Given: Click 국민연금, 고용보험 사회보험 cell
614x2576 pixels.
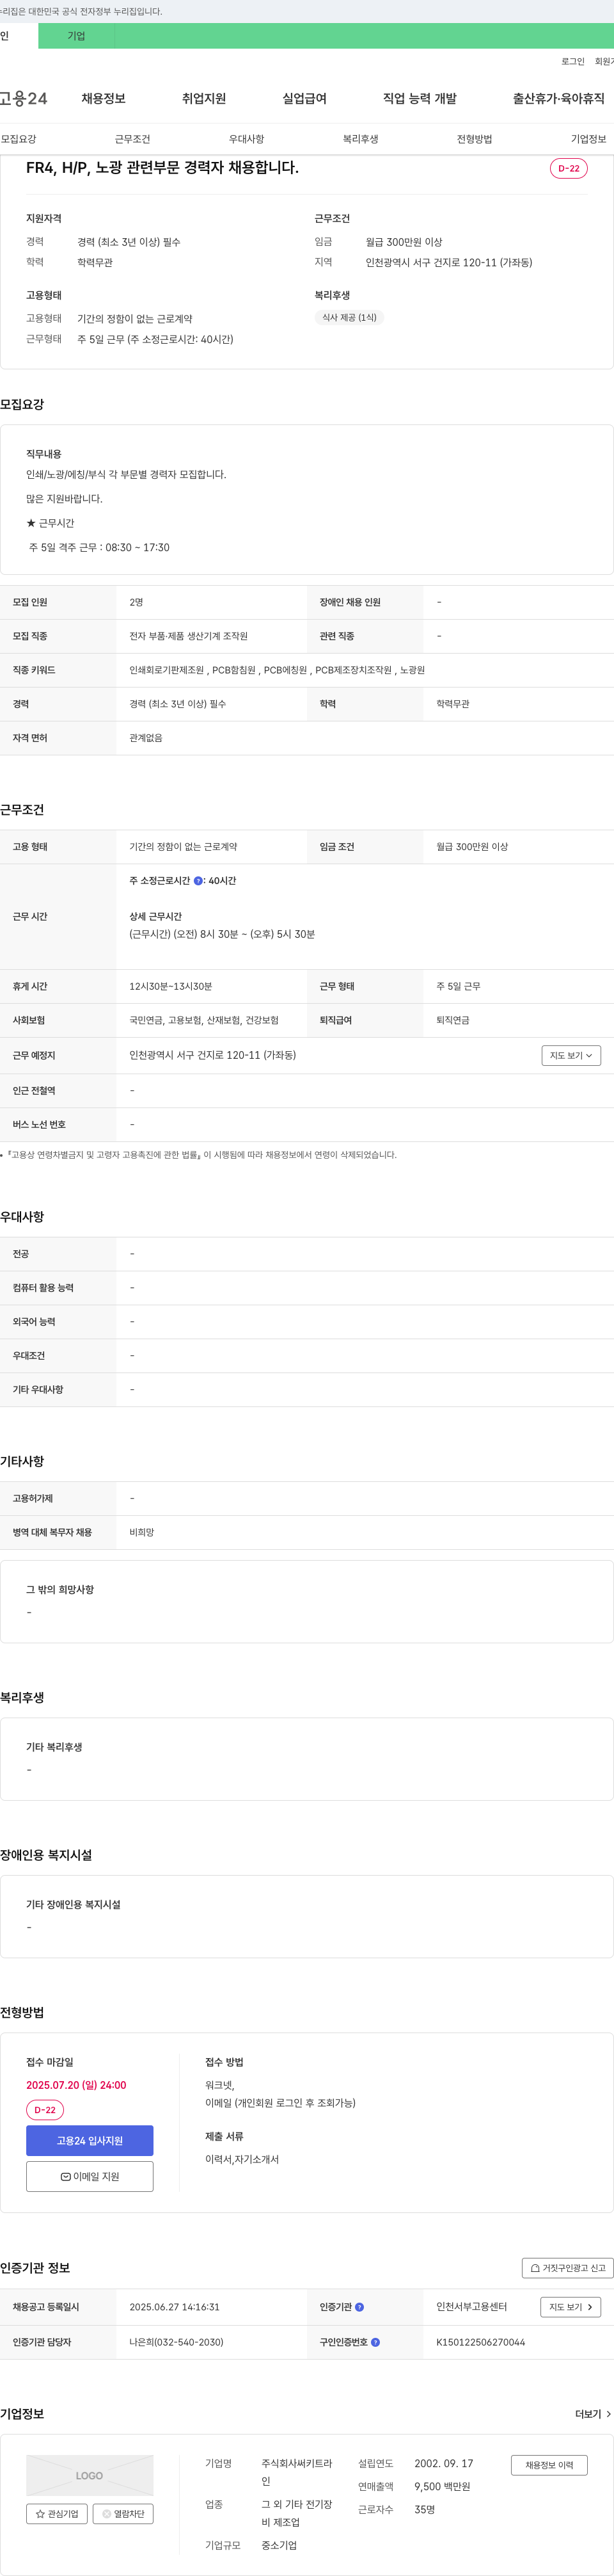Looking at the screenshot, I should tap(203, 1020).
